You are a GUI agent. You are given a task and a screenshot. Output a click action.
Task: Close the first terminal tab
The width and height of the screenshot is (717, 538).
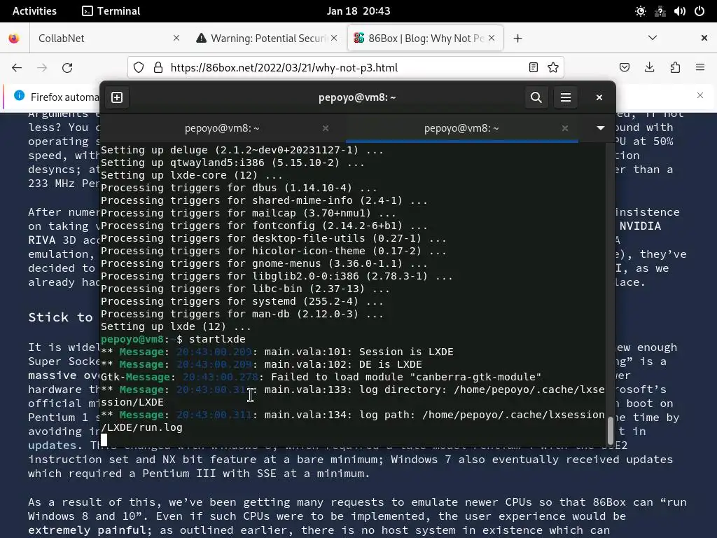coord(326,128)
